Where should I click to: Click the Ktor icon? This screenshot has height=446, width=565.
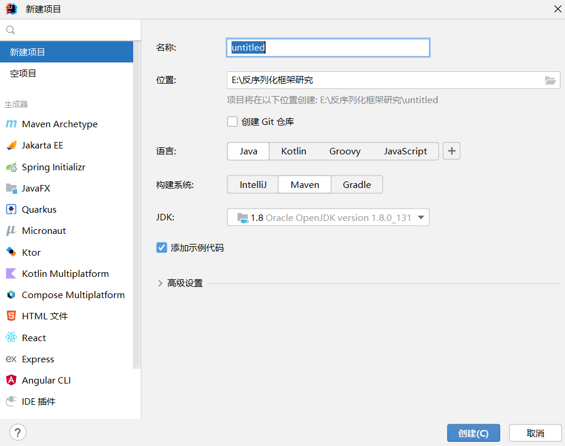[11, 252]
